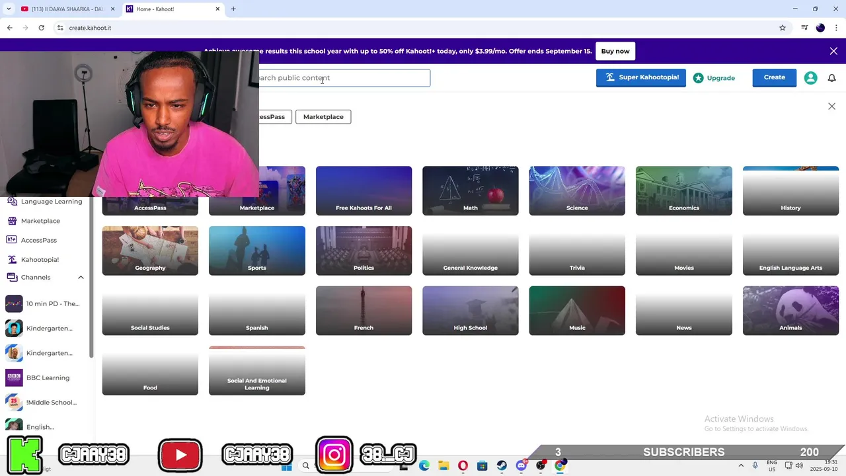Open the notifications bell
This screenshot has width=846, height=476.
tap(832, 78)
